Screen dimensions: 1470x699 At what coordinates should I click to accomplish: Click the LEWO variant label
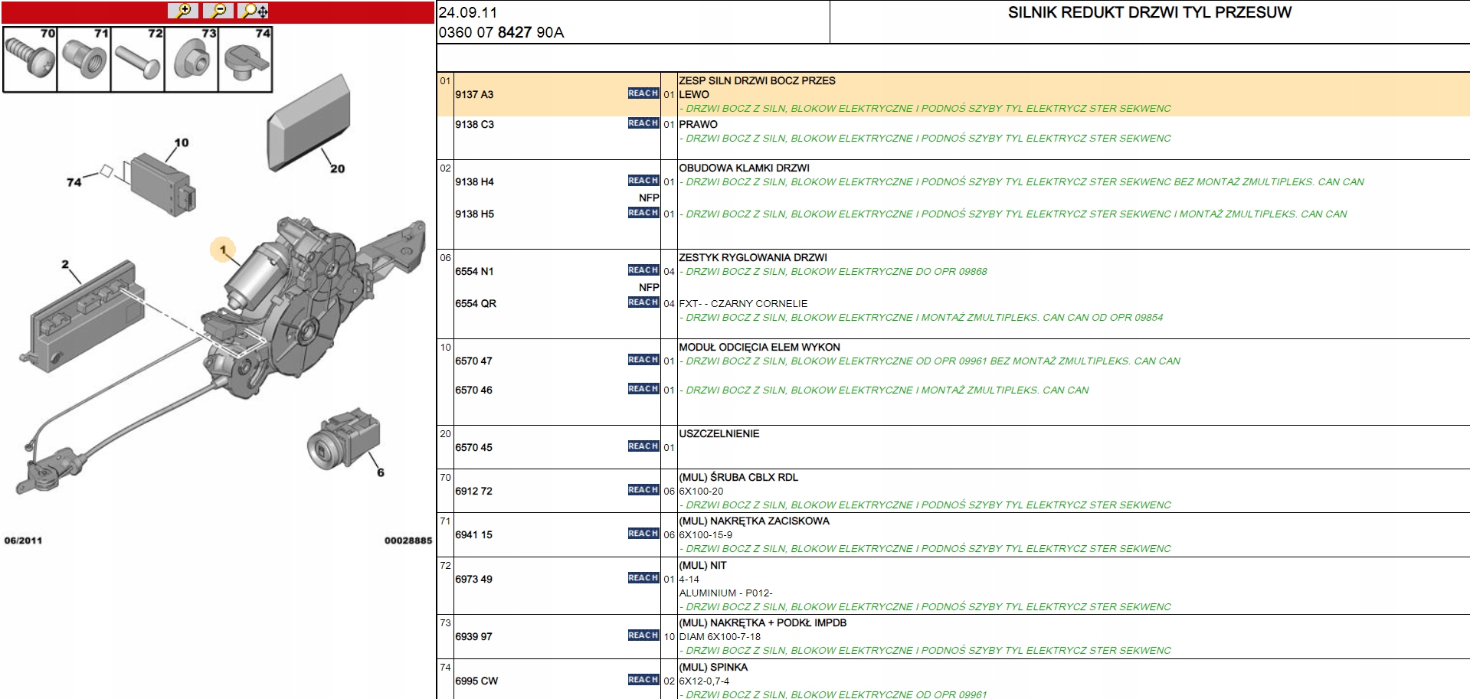click(694, 94)
